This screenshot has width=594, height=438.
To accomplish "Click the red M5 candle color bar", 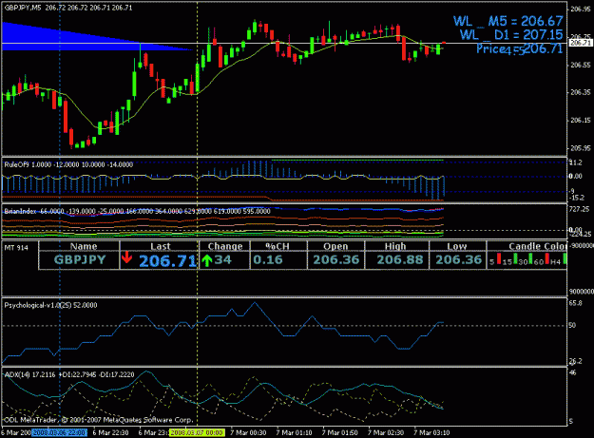I will 499,259.
